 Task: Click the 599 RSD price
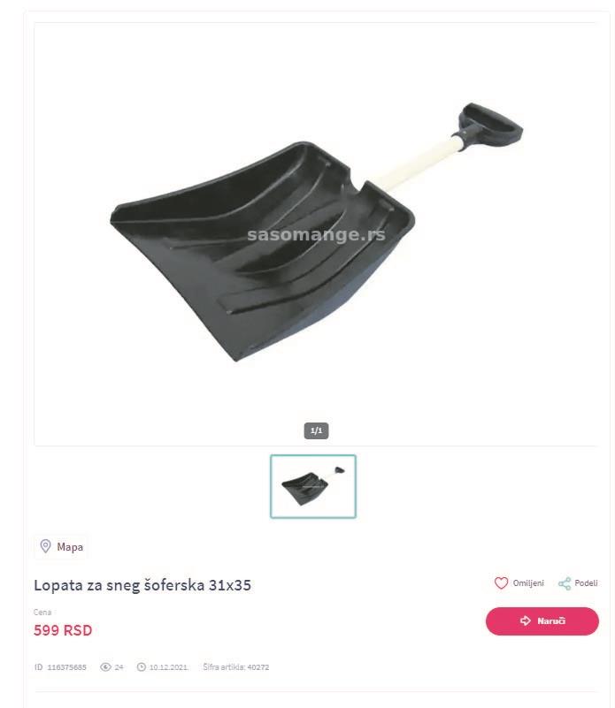click(63, 630)
